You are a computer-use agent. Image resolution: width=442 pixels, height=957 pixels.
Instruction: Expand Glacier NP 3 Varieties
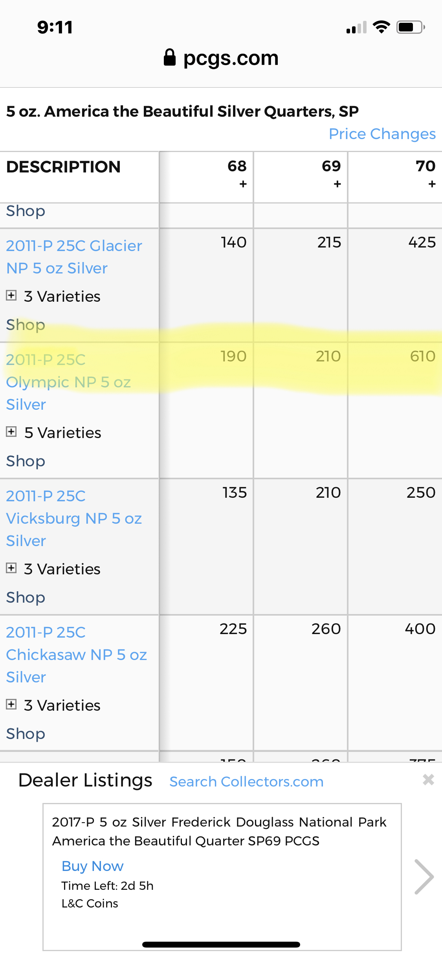pyautogui.click(x=11, y=295)
